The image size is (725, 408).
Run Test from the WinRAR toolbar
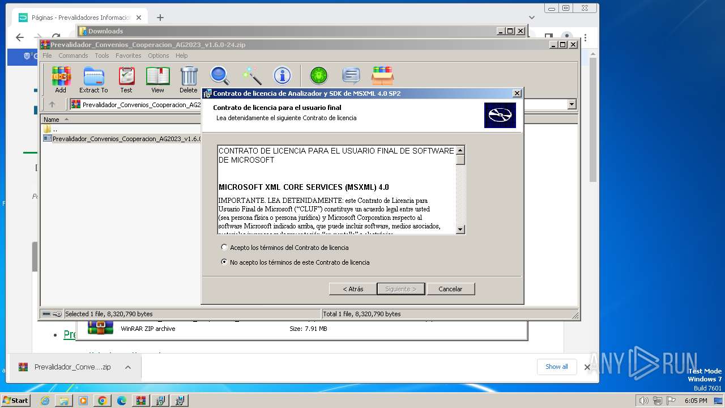[126, 79]
